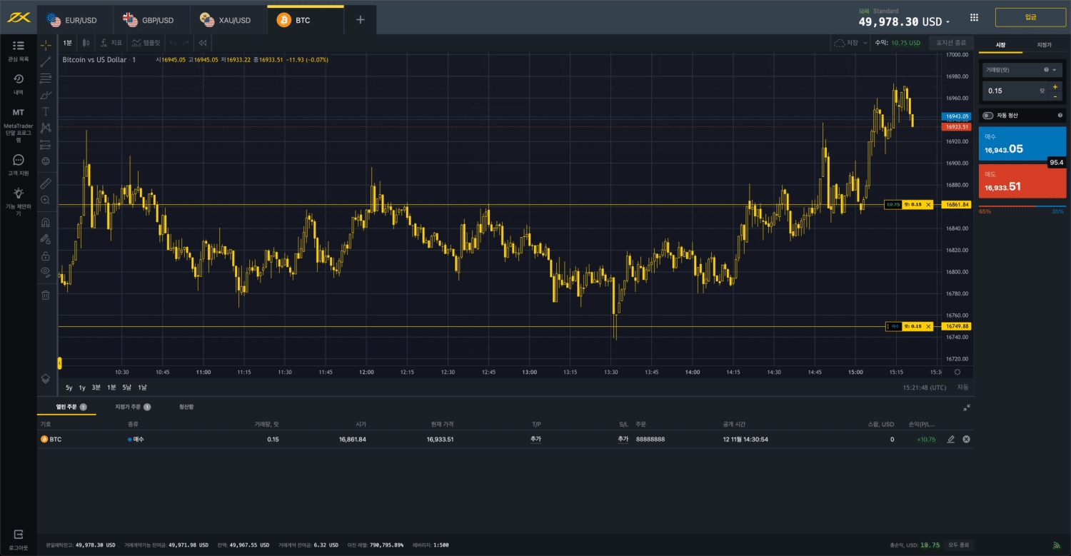The width and height of the screenshot is (1071, 556).
Task: Increase lot volume with plus stepper
Action: [x=1055, y=86]
